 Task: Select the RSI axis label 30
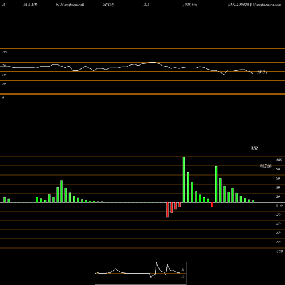click(x=4, y=84)
